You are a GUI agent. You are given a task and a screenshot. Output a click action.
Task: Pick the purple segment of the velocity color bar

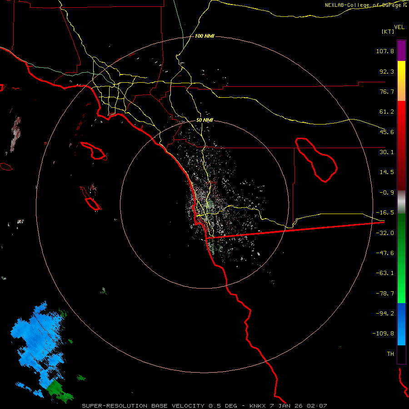click(401, 50)
